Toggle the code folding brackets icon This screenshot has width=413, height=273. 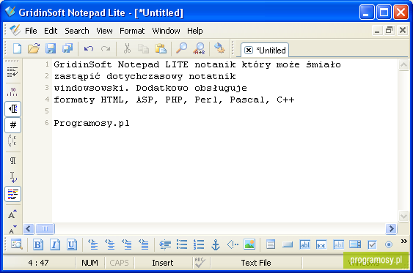12,141
